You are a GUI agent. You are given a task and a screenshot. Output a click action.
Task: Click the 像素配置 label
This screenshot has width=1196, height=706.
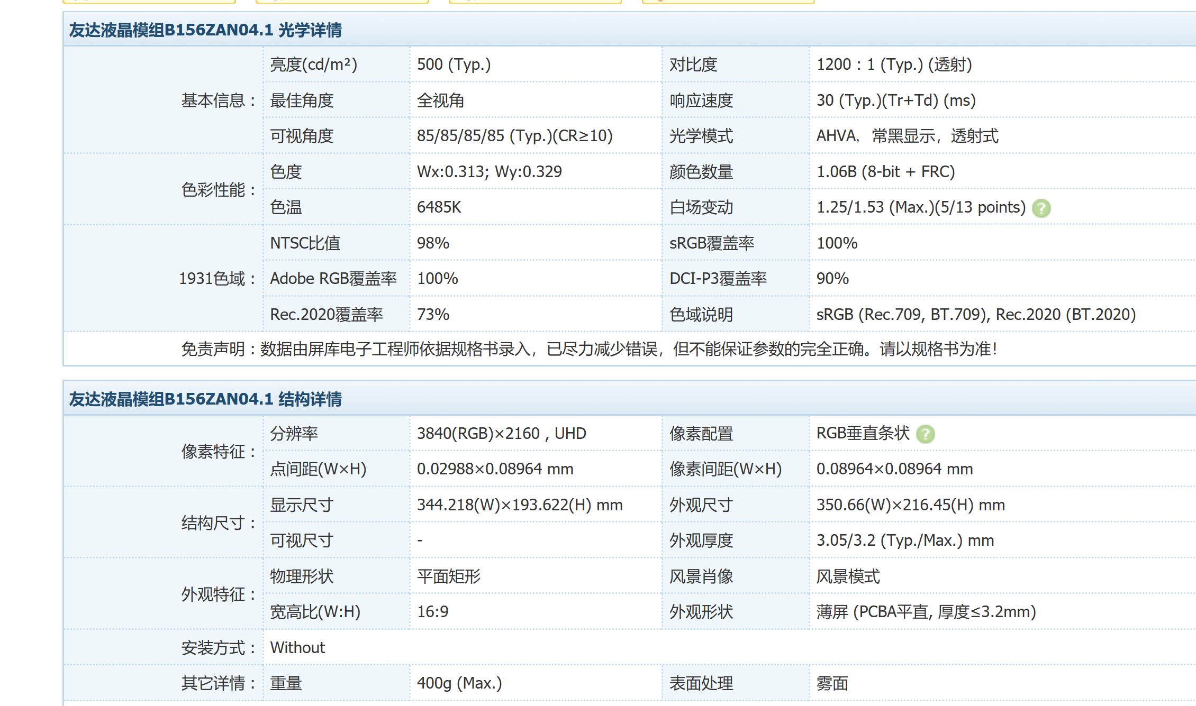coord(701,434)
